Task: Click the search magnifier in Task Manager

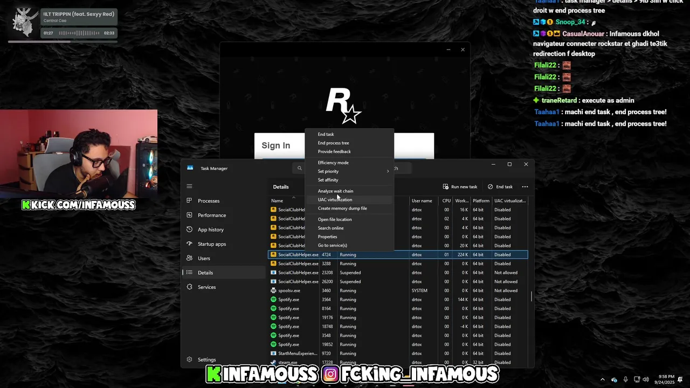Action: (x=300, y=168)
